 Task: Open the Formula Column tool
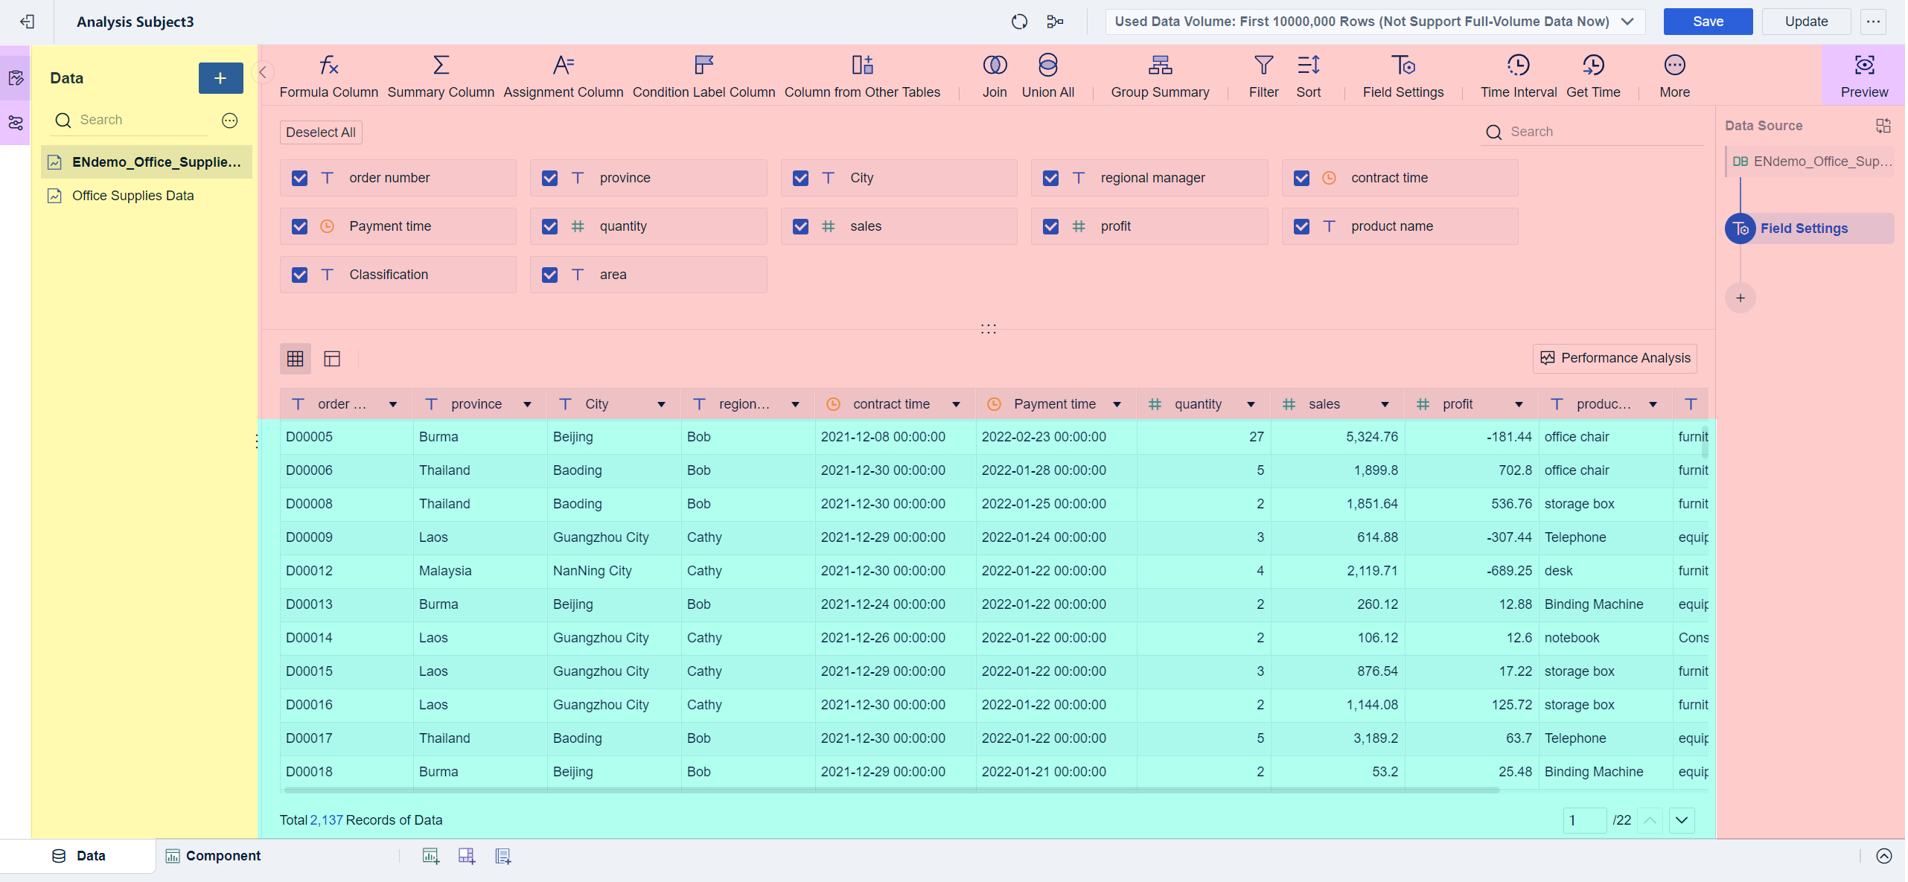pos(328,74)
